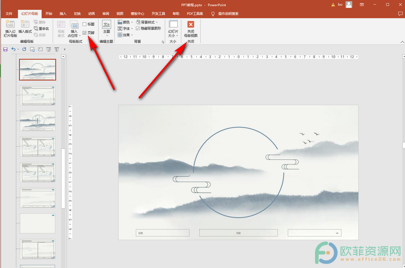Click the presenter display quick access icon
The height and width of the screenshot is (268, 405).
(57, 49)
